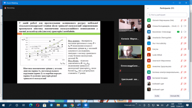Click Василенко Олександр active speaker video thumbnail
The width and height of the screenshot is (192, 108).
130,52
